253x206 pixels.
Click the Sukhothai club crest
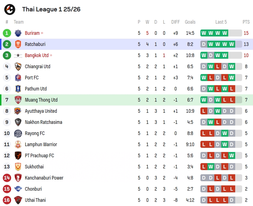[18, 167]
